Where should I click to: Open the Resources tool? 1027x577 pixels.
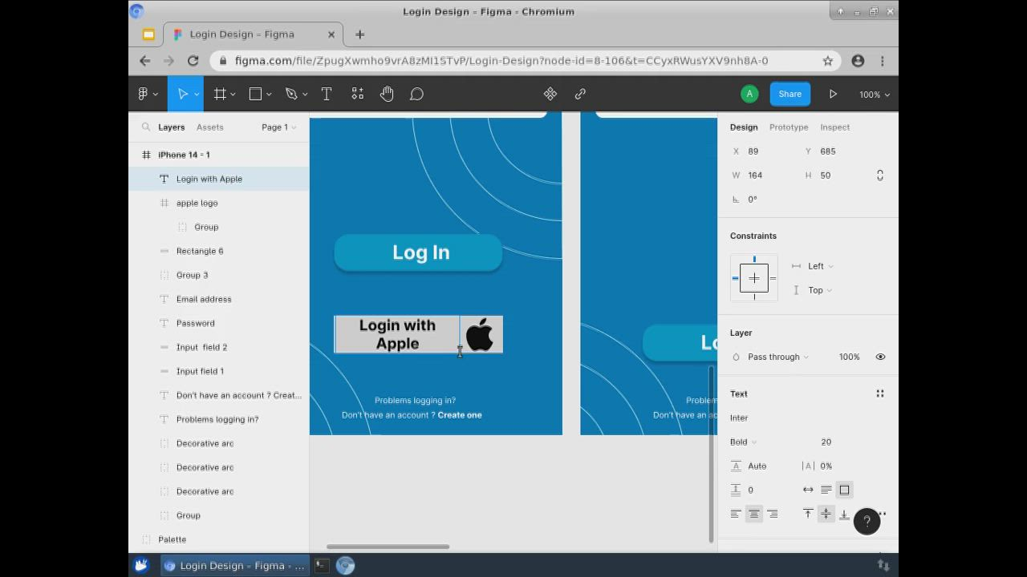point(358,94)
